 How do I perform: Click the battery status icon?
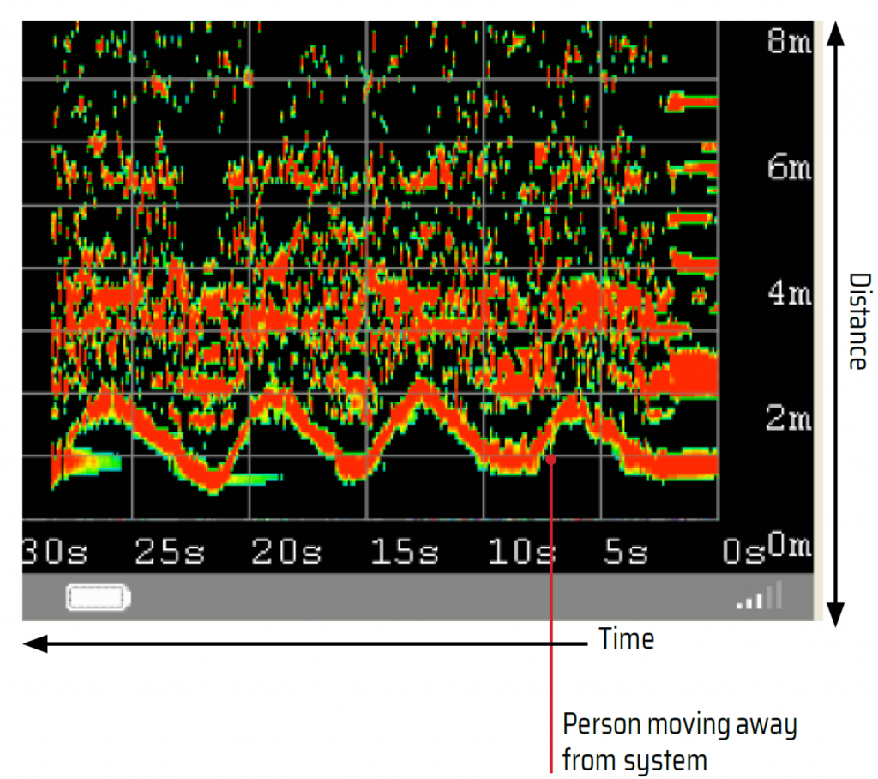click(x=99, y=597)
